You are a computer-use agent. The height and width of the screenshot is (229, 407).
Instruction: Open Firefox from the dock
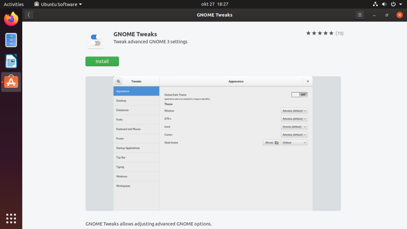(11, 19)
